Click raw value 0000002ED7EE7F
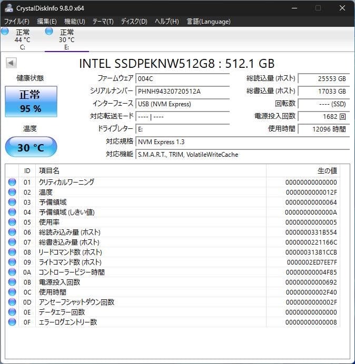Screen dimensions: 355x364 click(x=312, y=262)
